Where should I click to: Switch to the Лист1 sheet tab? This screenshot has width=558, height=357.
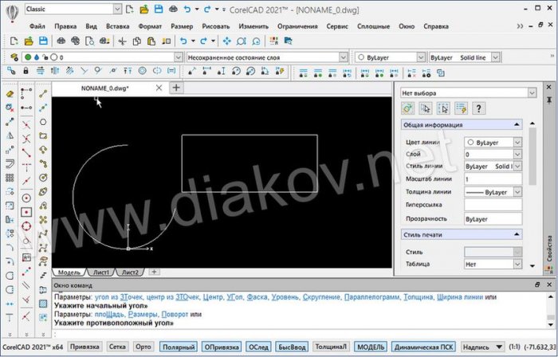click(100, 273)
